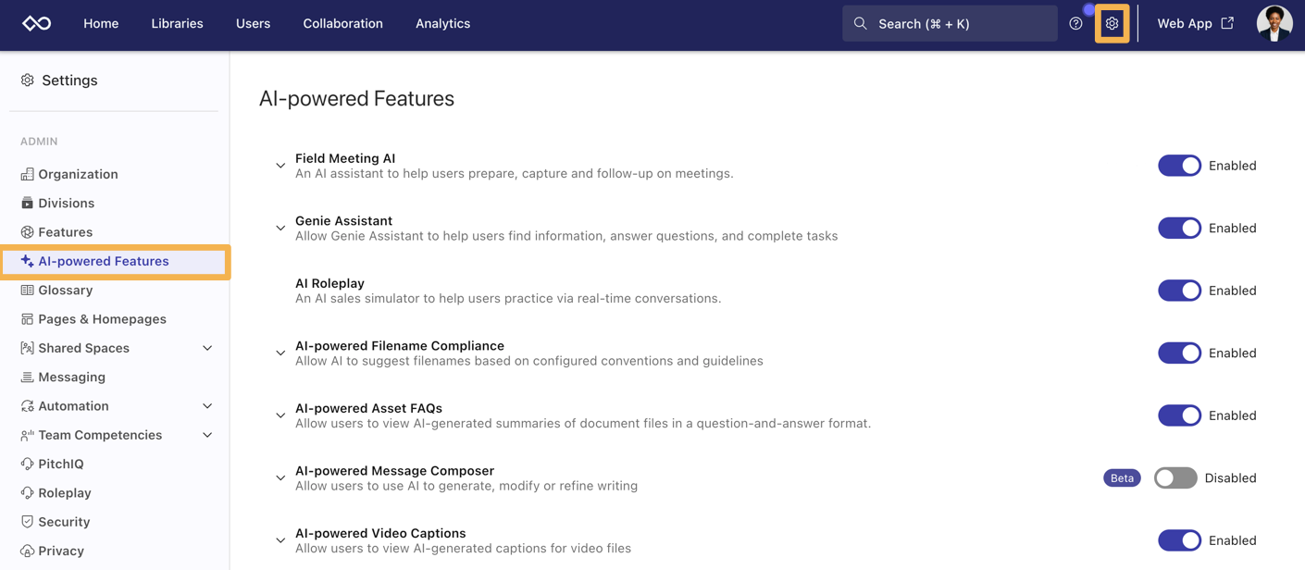Turn off the AI-powered Video Captions switch

1179,540
